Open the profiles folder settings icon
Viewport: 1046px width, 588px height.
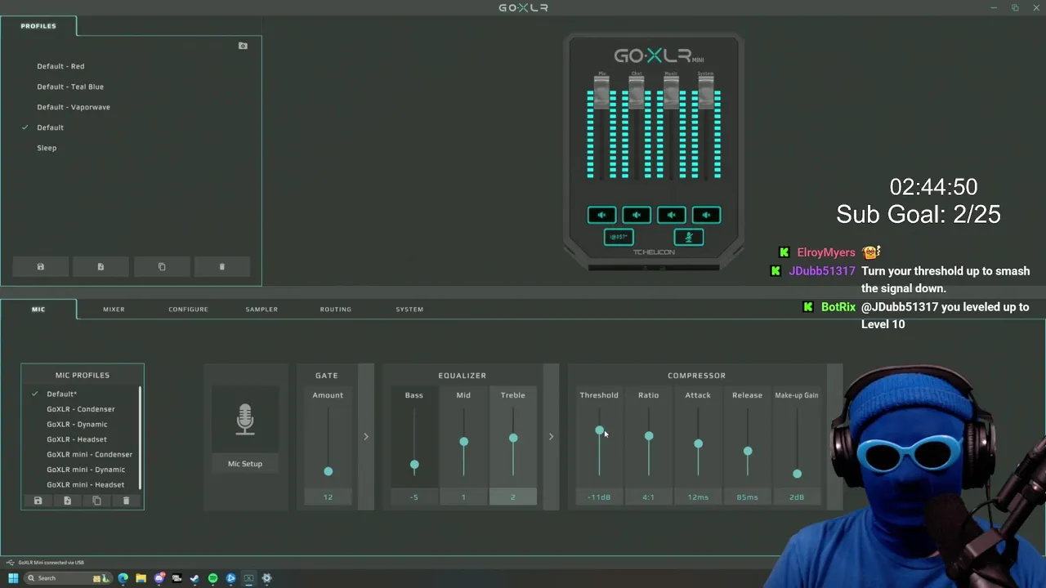coord(243,46)
